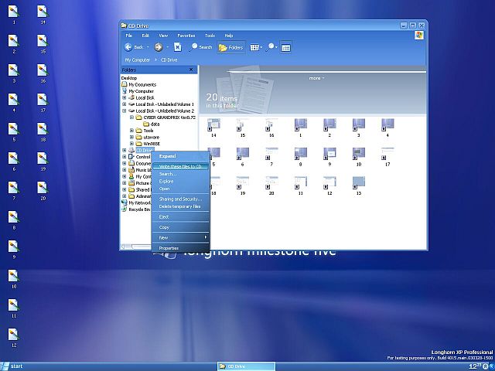Click My Computer in the breadcrumb bar
Screen dimensions: 495x371
click(x=138, y=59)
